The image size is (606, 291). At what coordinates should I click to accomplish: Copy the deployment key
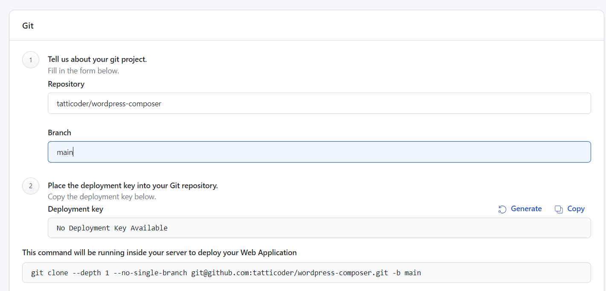click(x=570, y=209)
